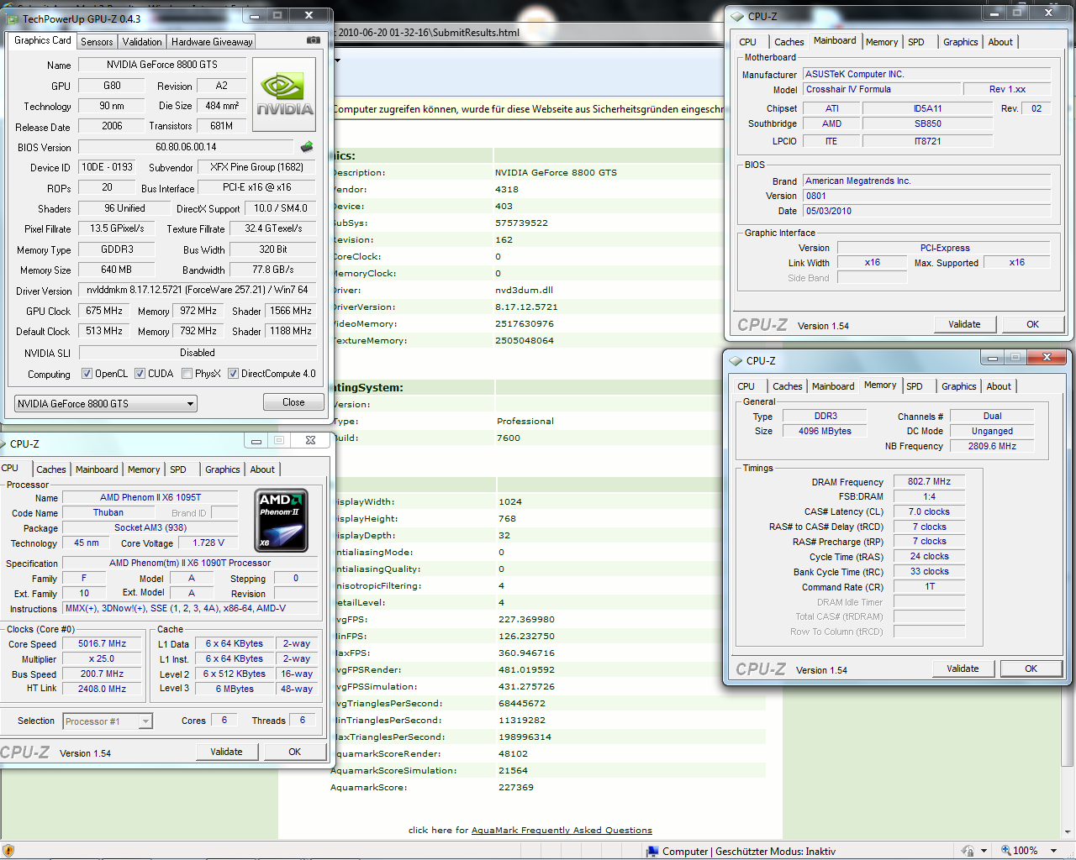Click the NVIDIA logo in GPU-Z
1076x860 pixels.
tap(284, 95)
